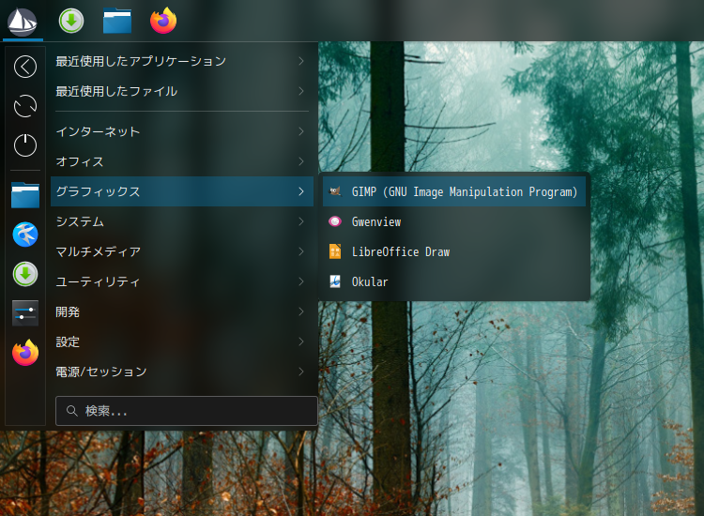The width and height of the screenshot is (704, 516).
Task: Open the インターネット category
Action: point(182,131)
